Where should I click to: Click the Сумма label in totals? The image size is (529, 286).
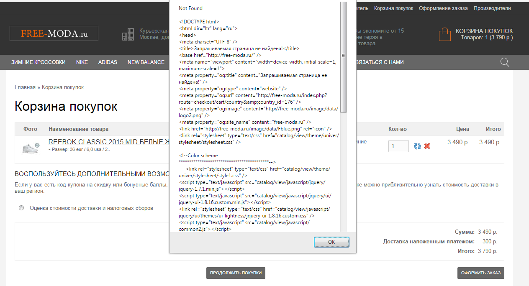(x=465, y=232)
